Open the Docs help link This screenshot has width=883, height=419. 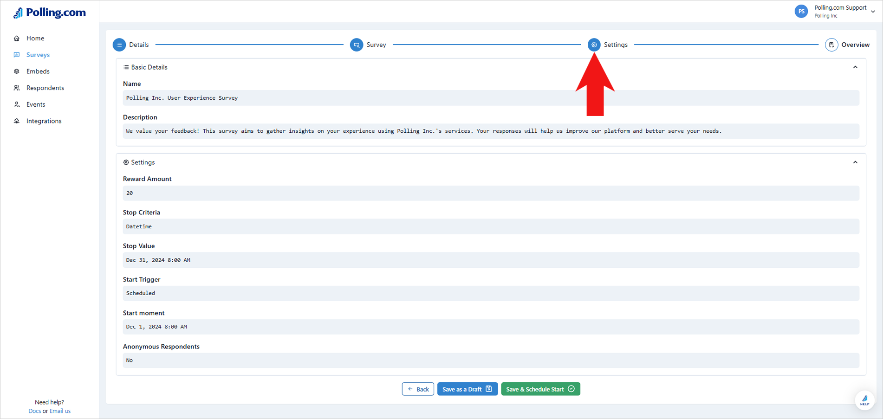coord(34,411)
